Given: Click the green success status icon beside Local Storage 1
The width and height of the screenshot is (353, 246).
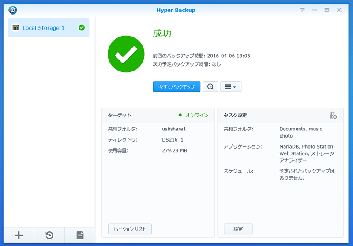Looking at the screenshot, I should pyautogui.click(x=82, y=28).
